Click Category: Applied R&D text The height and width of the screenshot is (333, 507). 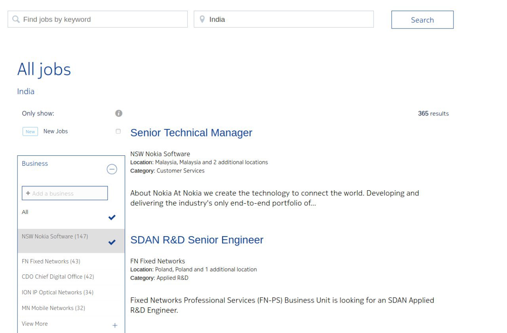(x=159, y=278)
